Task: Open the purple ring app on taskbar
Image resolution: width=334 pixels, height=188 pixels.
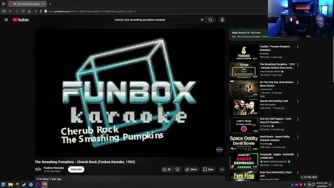Action: point(38,185)
